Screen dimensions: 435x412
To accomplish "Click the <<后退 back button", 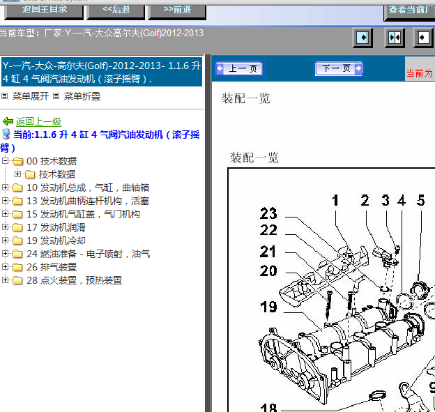I will pyautogui.click(x=116, y=11).
